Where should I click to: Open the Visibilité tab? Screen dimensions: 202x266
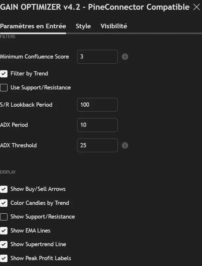[x=113, y=26]
